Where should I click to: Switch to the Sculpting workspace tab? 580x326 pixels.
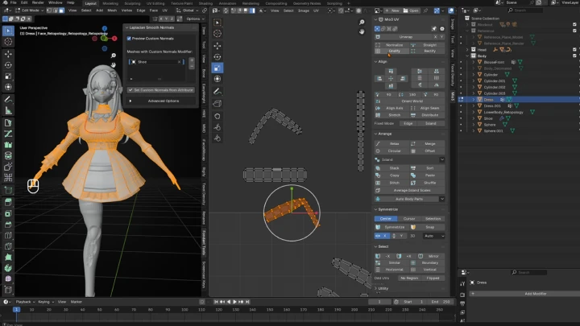(132, 3)
